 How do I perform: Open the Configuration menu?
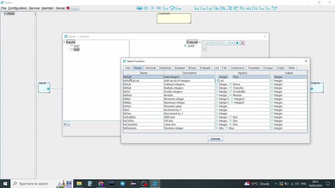pos(17,8)
